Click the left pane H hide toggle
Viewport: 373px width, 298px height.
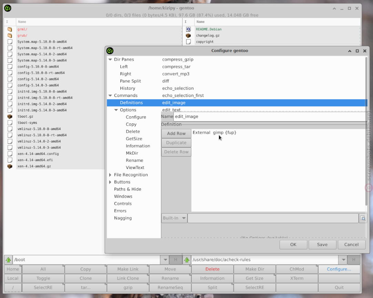tap(175, 260)
